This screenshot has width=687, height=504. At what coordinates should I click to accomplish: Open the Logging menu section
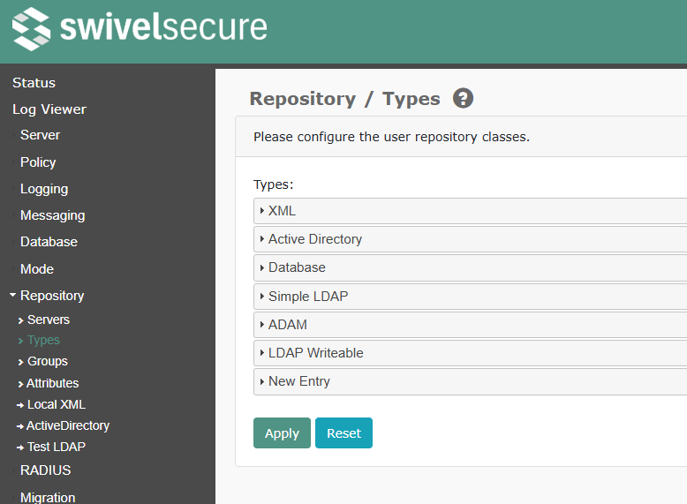click(x=44, y=189)
